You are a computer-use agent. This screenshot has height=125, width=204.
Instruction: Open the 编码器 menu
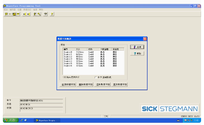tap(13, 10)
